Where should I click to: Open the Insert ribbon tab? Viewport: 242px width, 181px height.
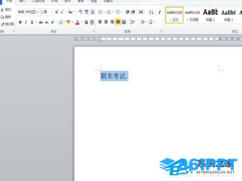22,1
